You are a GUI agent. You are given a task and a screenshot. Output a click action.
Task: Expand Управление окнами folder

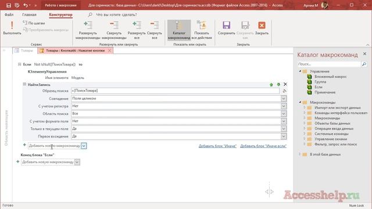(x=305, y=139)
